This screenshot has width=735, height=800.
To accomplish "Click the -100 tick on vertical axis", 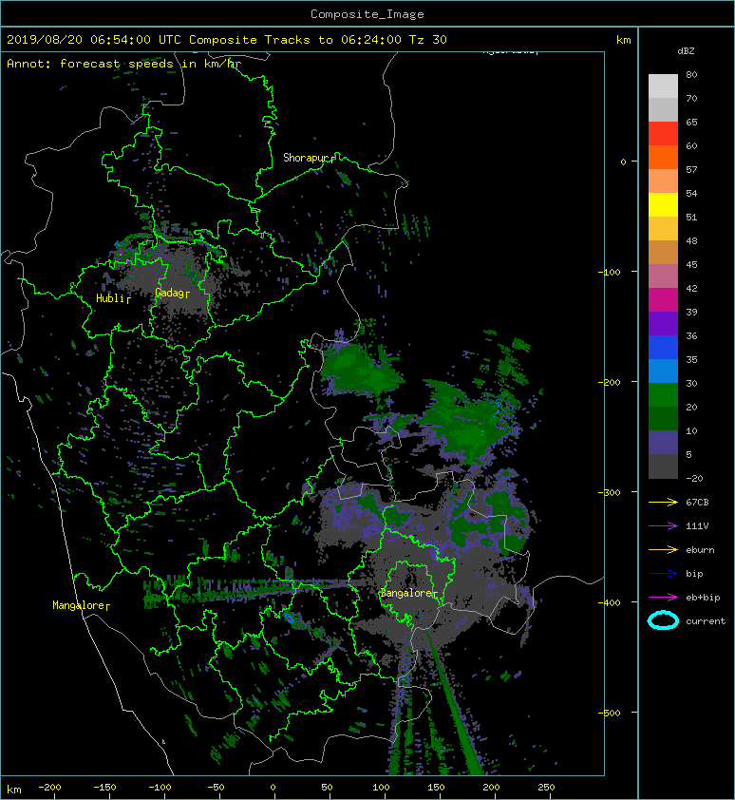I will click(610, 272).
